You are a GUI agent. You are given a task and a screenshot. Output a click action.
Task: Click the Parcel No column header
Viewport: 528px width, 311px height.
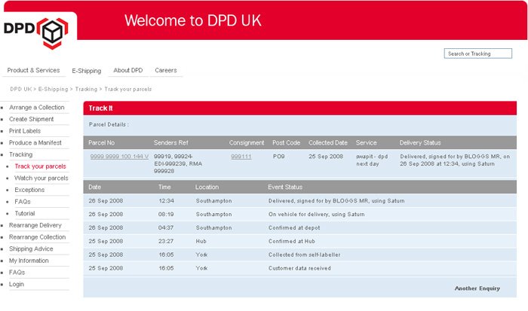(x=101, y=143)
